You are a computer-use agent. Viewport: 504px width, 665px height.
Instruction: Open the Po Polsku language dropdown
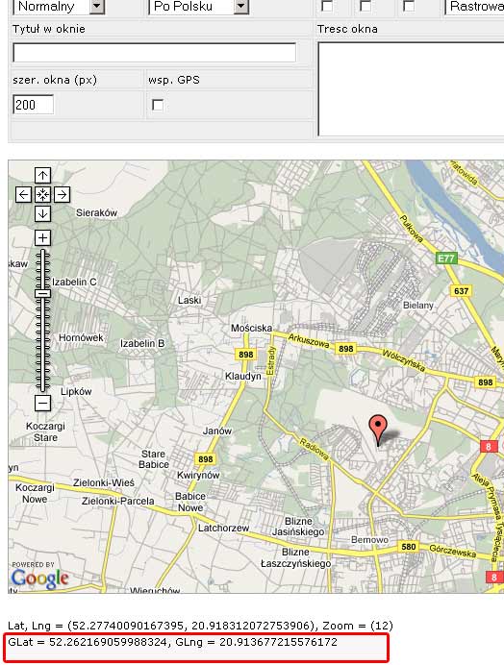pyautogui.click(x=198, y=7)
